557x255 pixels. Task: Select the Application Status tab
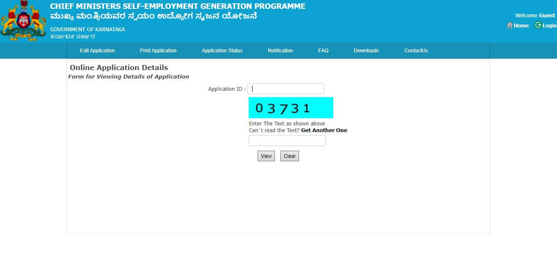tap(222, 50)
